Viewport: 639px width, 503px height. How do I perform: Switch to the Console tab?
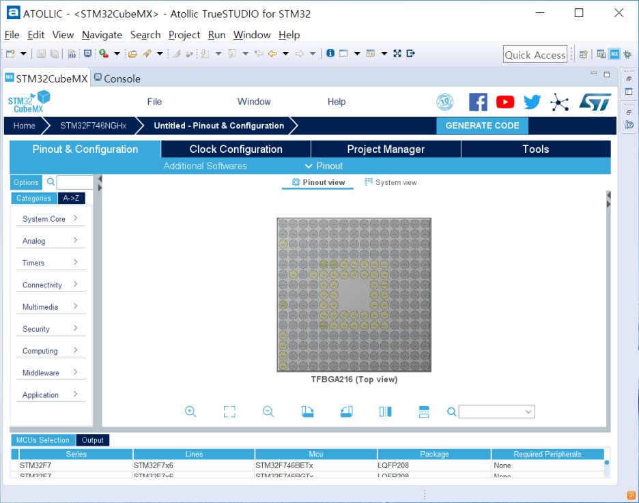pyautogui.click(x=117, y=78)
